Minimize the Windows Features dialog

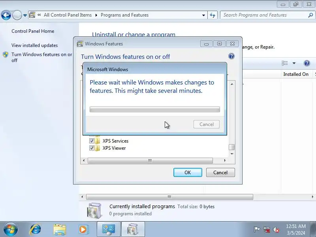pos(206,44)
